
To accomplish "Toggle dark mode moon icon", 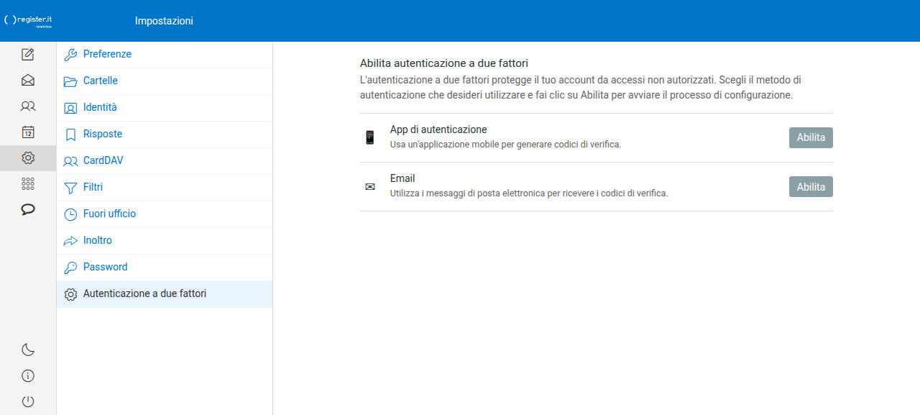I will click(28, 350).
